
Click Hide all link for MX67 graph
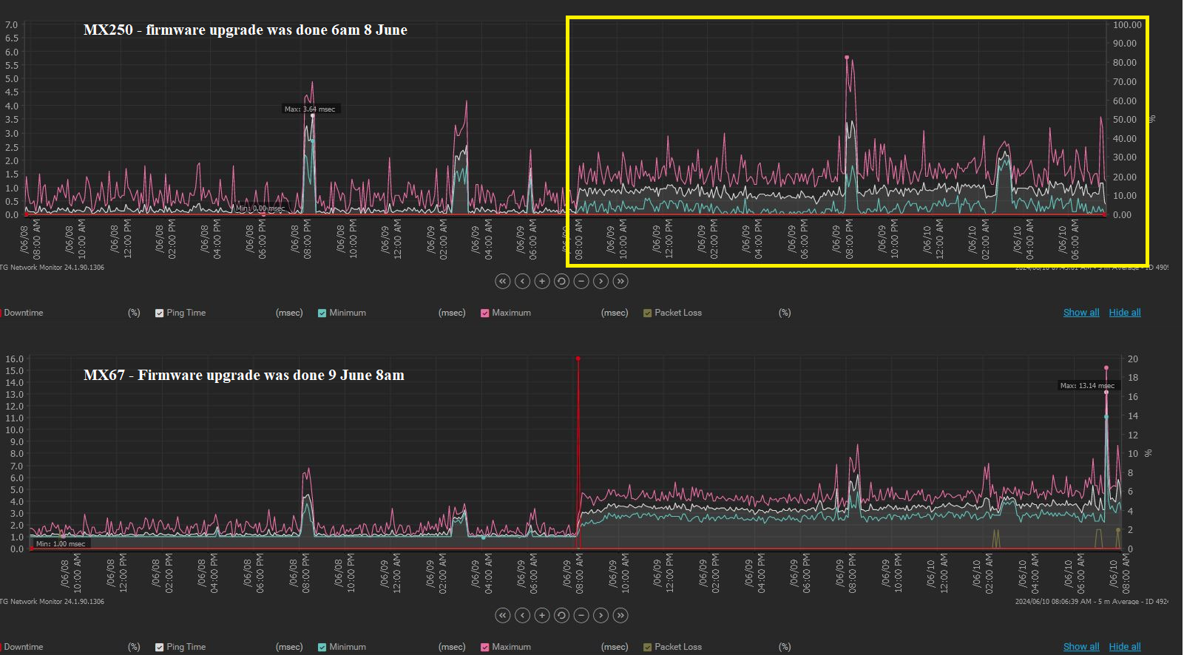1124,647
